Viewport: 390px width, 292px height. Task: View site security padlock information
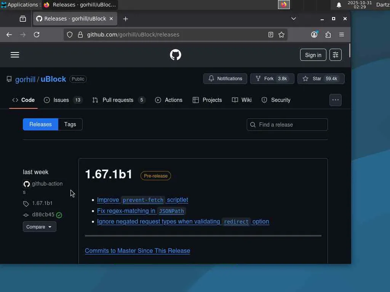[x=80, y=35]
